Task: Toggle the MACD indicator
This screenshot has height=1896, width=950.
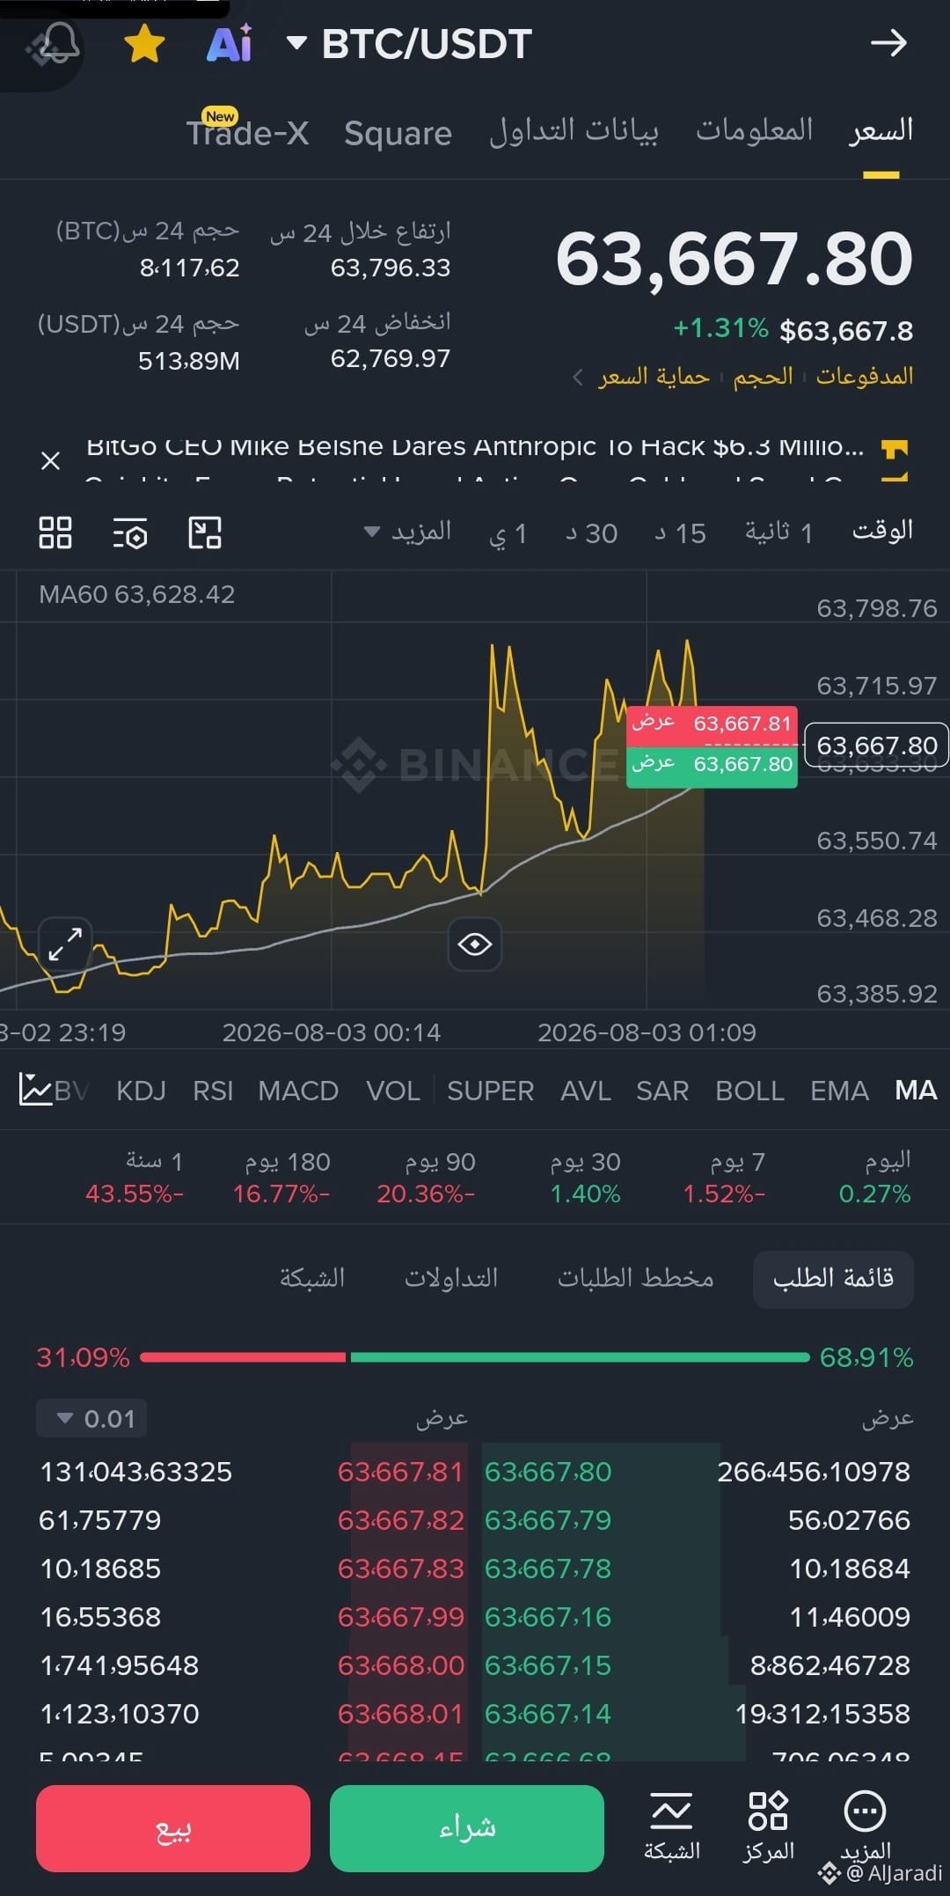Action: click(x=298, y=1091)
